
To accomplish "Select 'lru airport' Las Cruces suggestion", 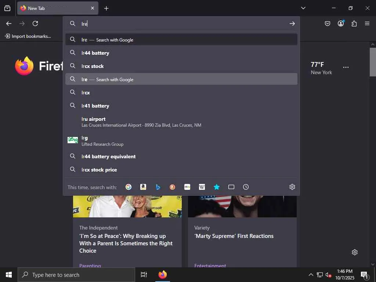I will [181, 122].
